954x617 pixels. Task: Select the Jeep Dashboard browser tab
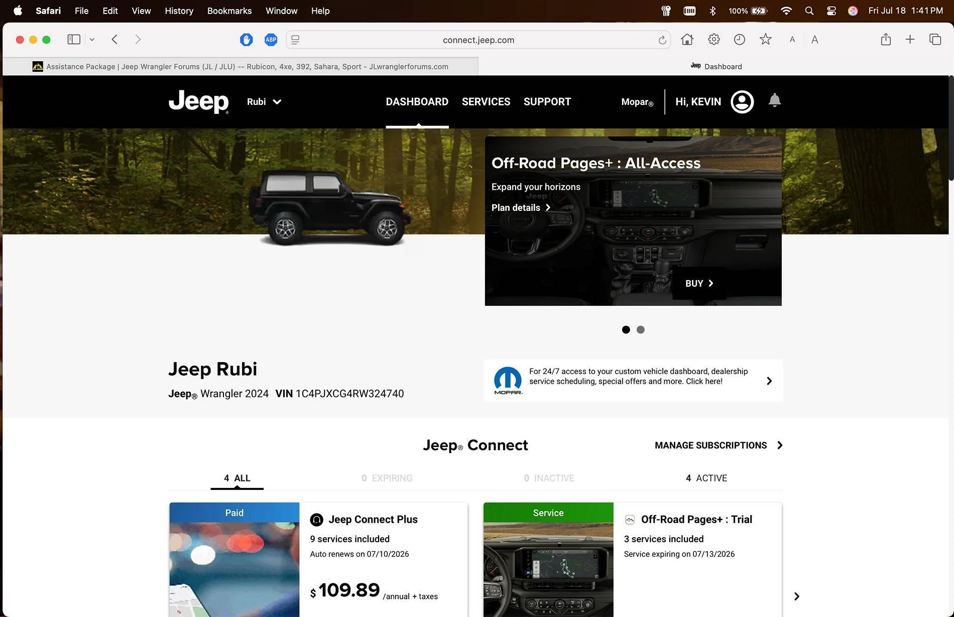tap(715, 66)
